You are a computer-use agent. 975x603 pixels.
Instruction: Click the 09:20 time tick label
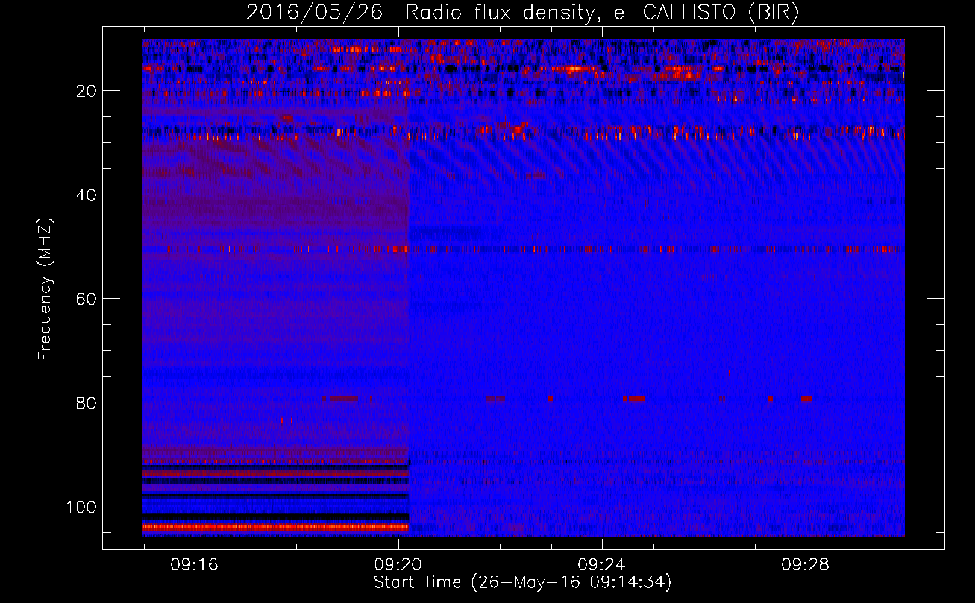[x=398, y=565]
